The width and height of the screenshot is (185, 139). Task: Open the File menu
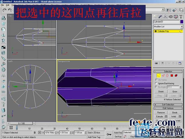tap(2, 5)
